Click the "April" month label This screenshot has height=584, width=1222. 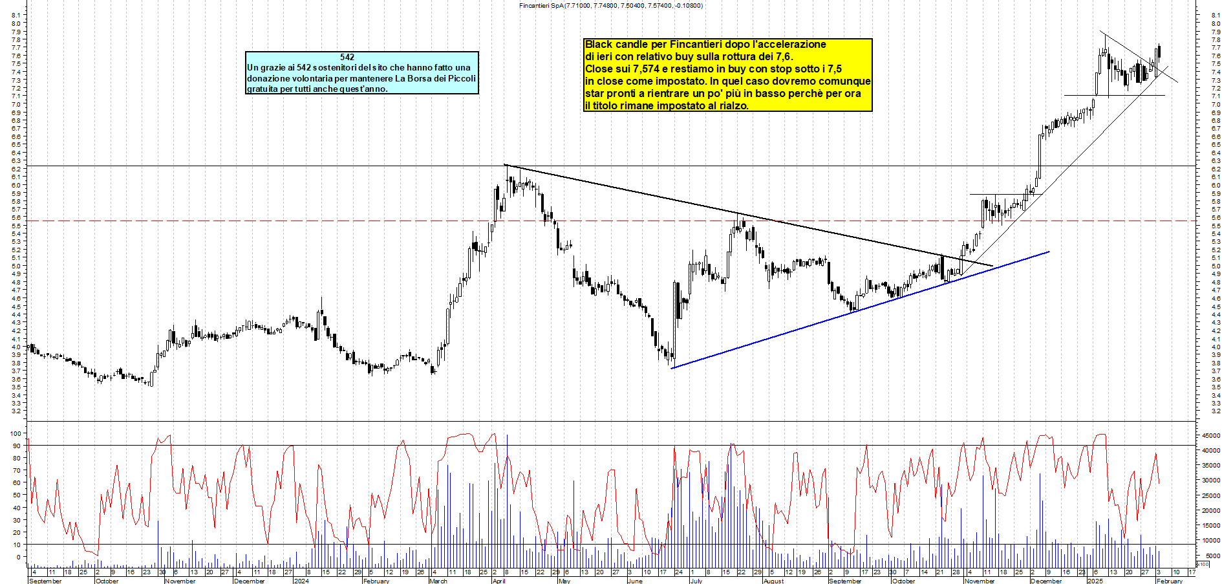click(x=498, y=581)
